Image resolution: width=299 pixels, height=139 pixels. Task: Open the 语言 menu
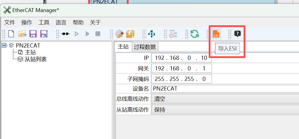coord(61,23)
